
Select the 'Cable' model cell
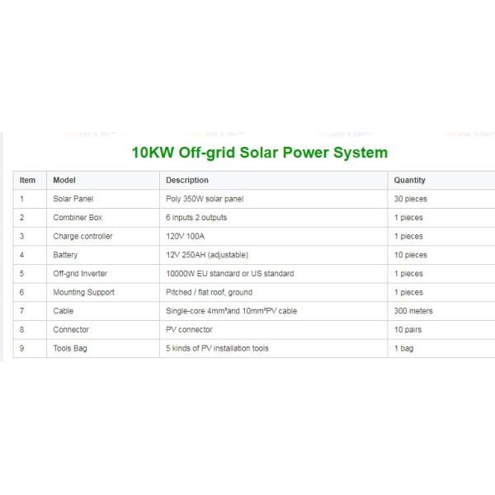pyautogui.click(x=64, y=311)
